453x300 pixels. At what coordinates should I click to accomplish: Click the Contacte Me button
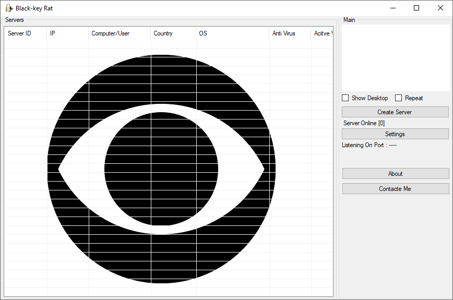point(396,189)
